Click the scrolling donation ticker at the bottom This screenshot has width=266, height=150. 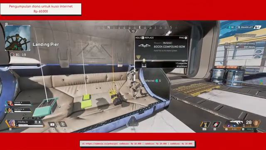click(x=137, y=144)
